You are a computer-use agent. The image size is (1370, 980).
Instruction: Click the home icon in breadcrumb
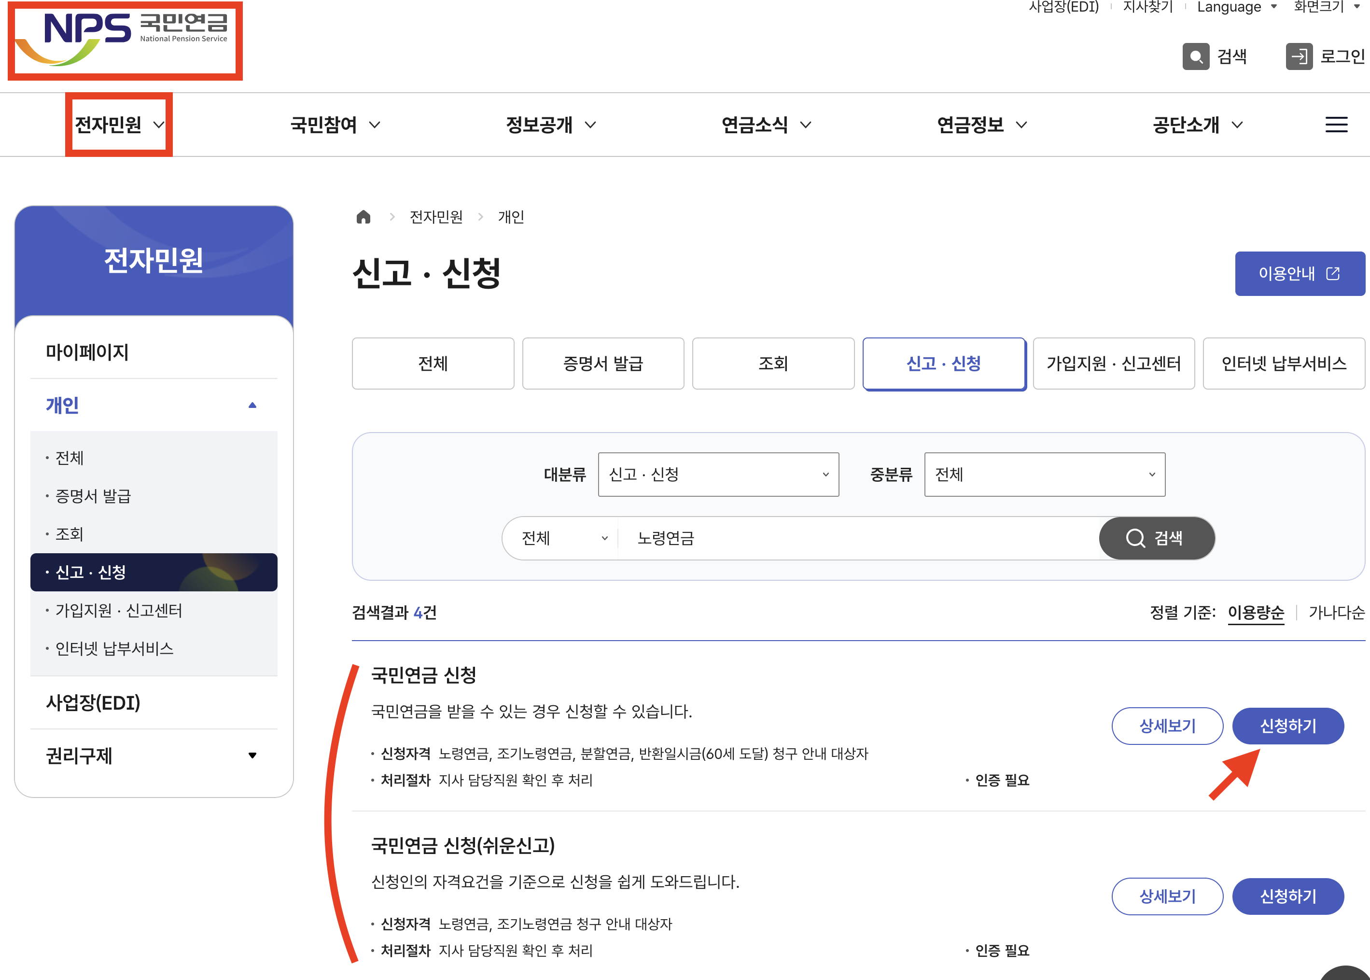[363, 217]
